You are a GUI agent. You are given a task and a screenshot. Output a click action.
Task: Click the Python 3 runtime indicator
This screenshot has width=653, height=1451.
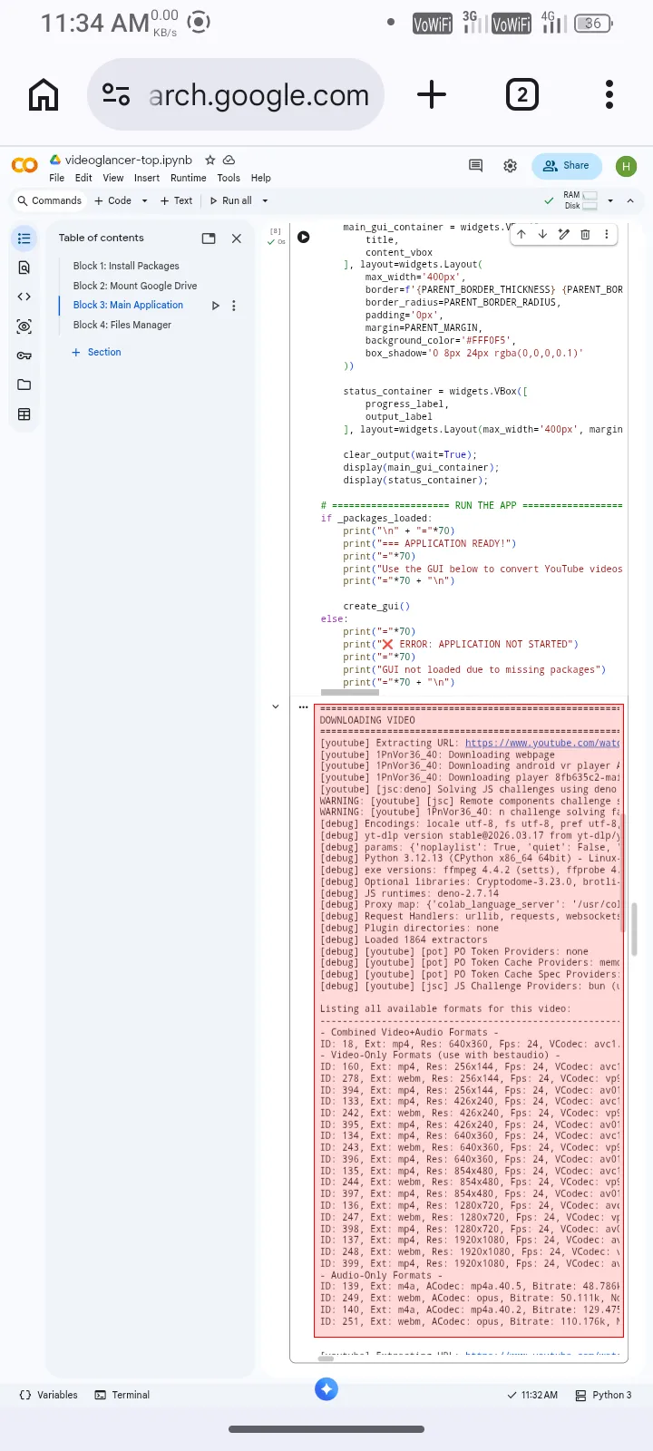click(603, 1395)
